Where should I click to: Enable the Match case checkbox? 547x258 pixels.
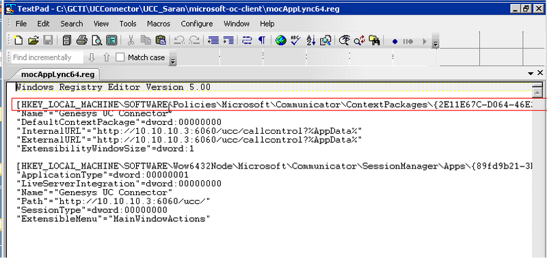point(120,57)
